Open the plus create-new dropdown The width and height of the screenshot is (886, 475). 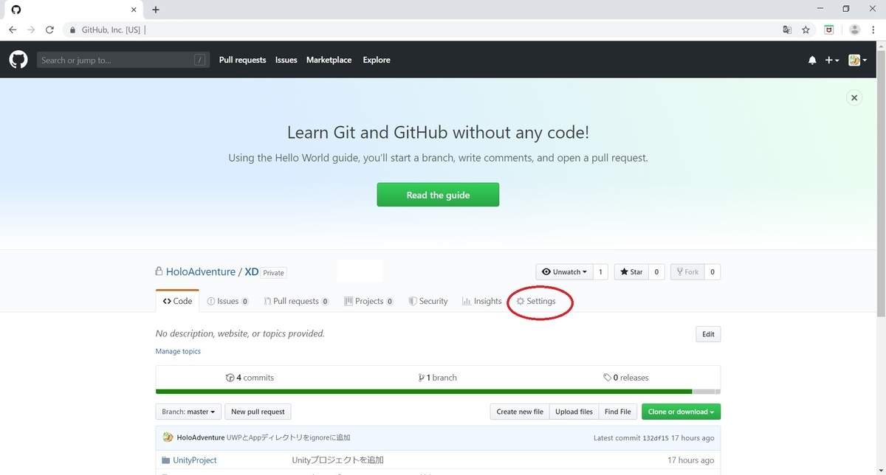point(832,60)
